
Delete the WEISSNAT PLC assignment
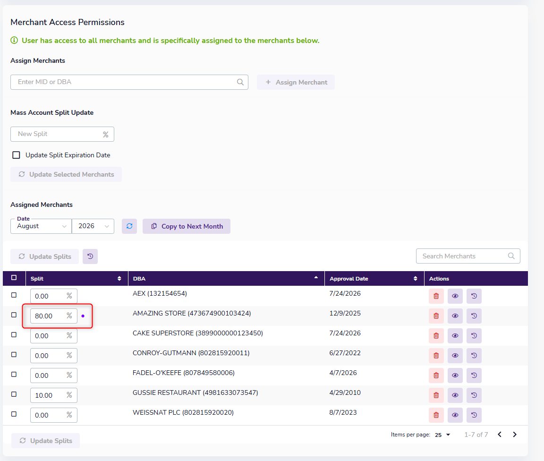pos(436,415)
